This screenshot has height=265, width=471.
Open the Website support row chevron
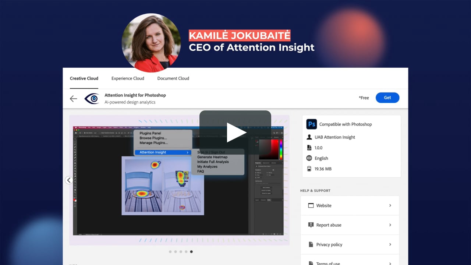coord(390,205)
